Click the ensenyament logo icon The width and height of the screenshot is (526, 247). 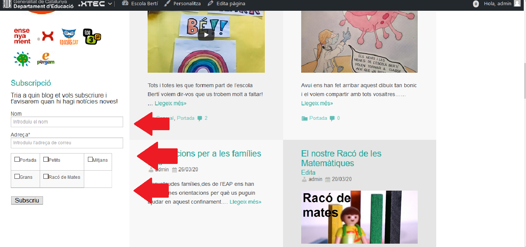pyautogui.click(x=22, y=36)
